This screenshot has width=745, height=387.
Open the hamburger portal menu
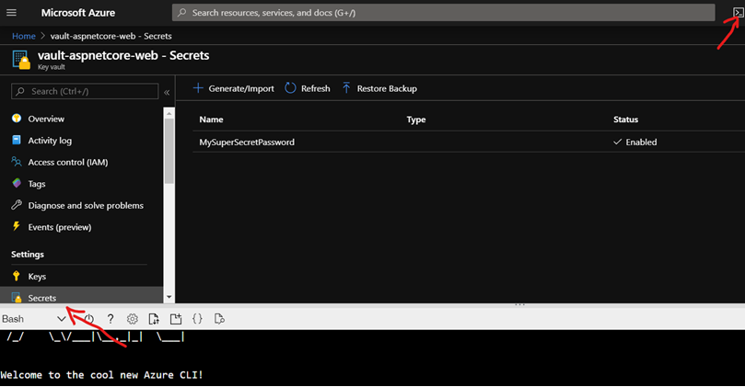(11, 13)
